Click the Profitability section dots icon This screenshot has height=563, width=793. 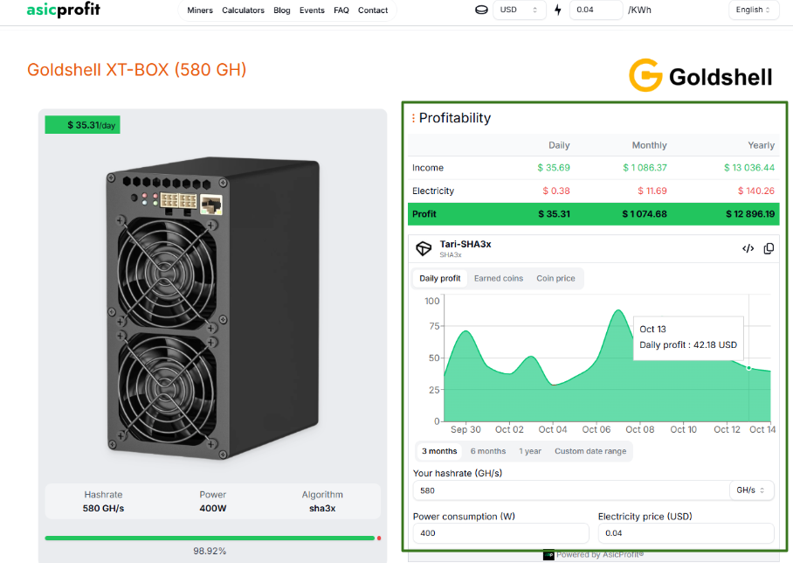point(413,118)
